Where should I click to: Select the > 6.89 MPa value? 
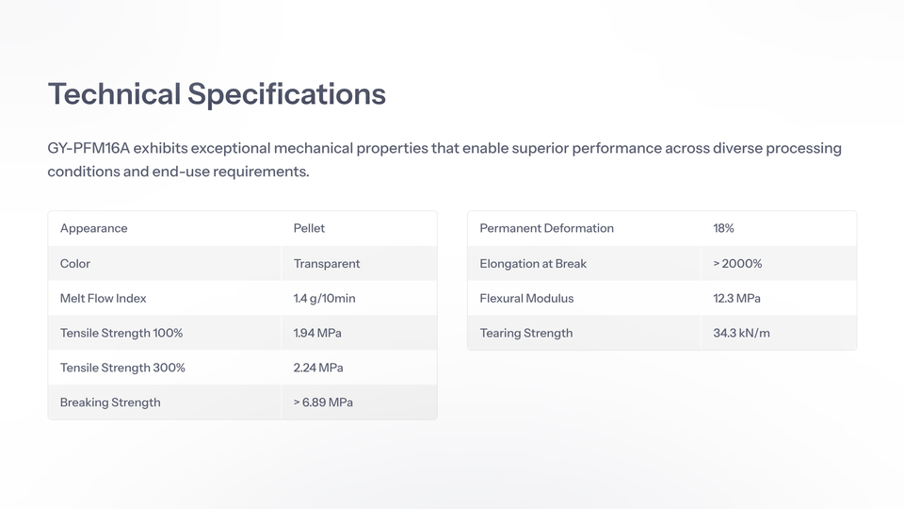(x=323, y=402)
